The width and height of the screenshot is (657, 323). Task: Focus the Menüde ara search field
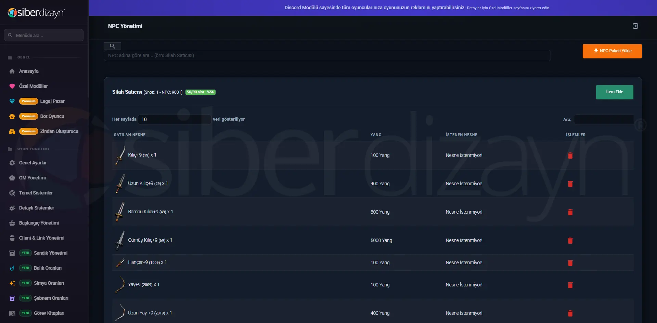pyautogui.click(x=44, y=35)
